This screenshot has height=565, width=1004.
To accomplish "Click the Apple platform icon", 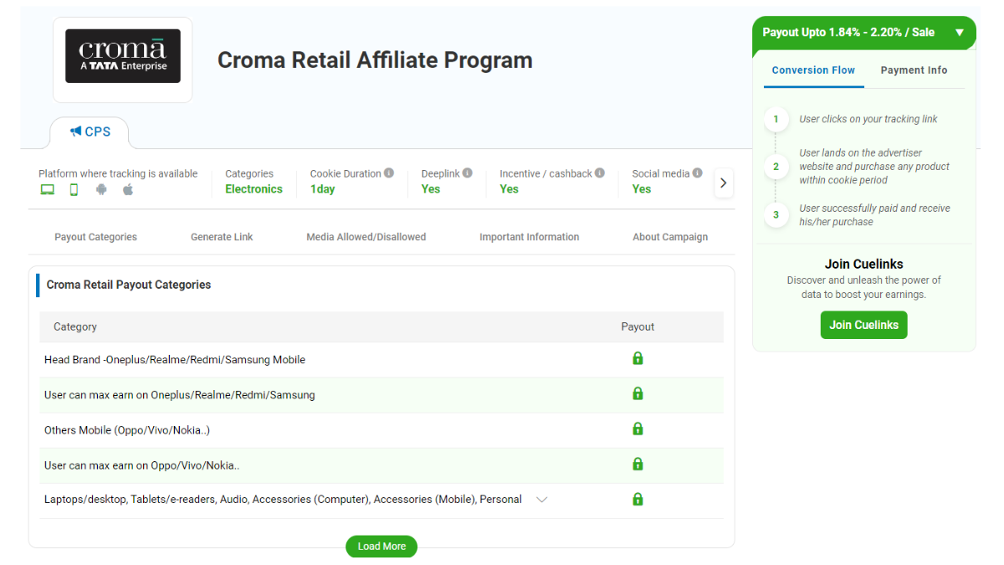I will (x=127, y=189).
